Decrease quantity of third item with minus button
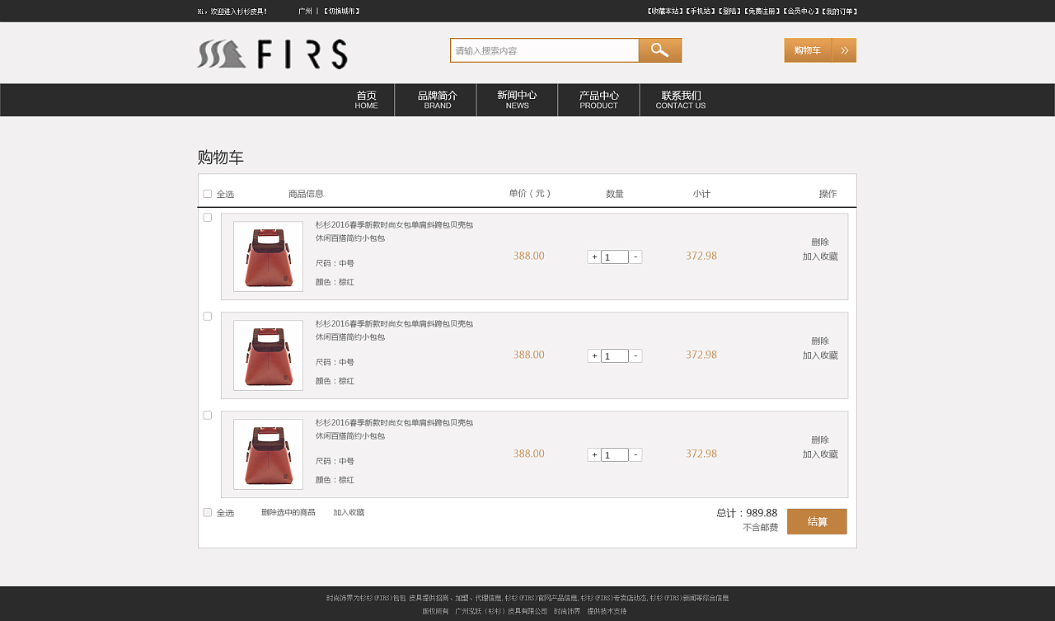Viewport: 1055px width, 621px height. pos(635,454)
